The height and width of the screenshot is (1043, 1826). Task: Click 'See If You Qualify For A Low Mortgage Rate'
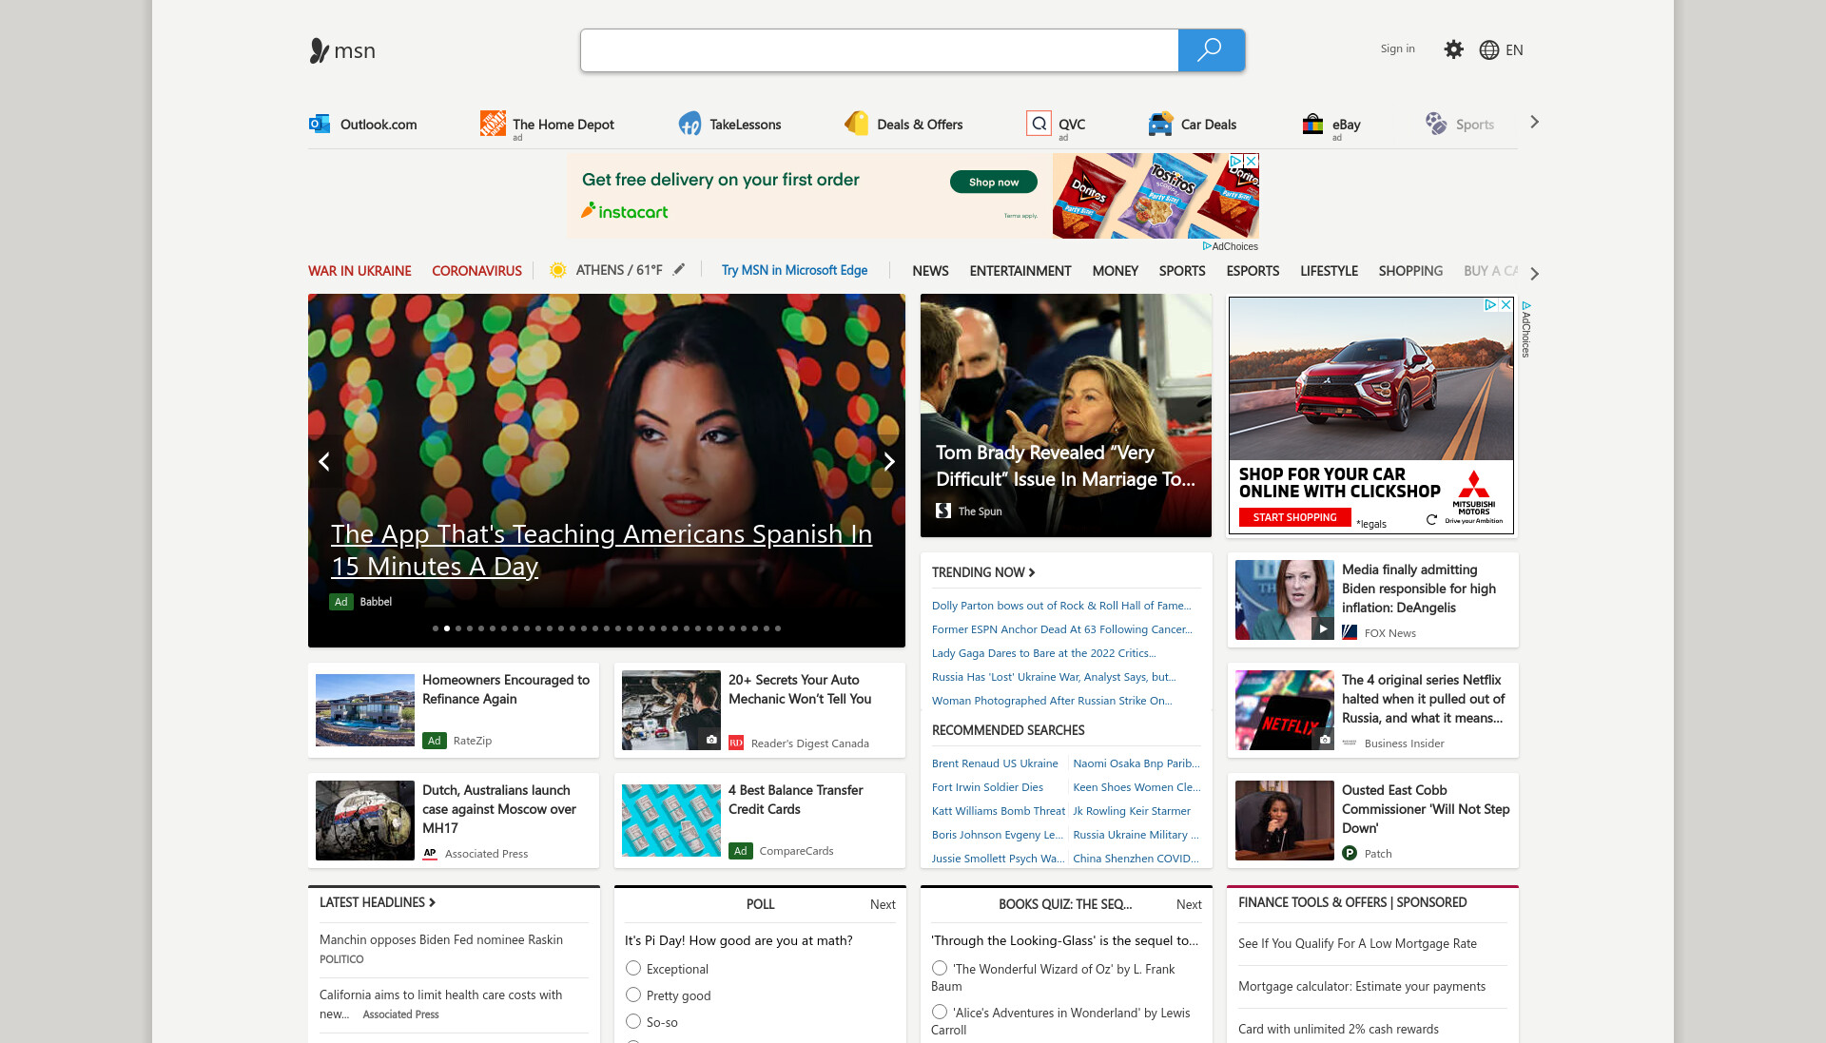coord(1357,943)
